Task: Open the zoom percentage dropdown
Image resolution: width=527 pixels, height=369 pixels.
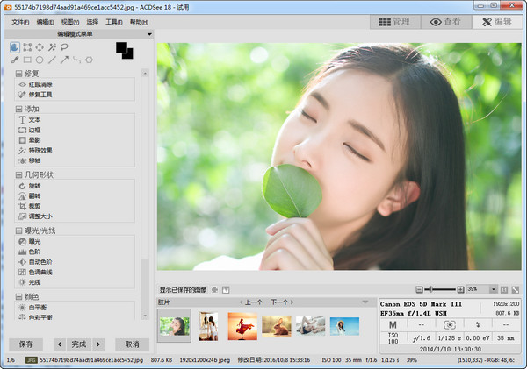Action: click(x=493, y=289)
